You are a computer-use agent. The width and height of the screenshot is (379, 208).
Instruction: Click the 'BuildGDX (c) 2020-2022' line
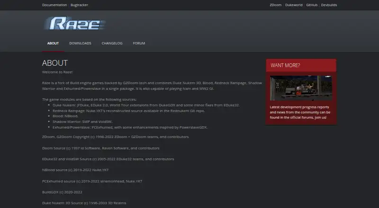[62, 192]
